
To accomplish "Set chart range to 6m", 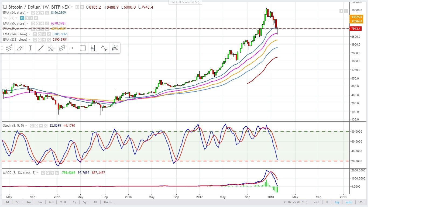I will (x=51, y=202).
